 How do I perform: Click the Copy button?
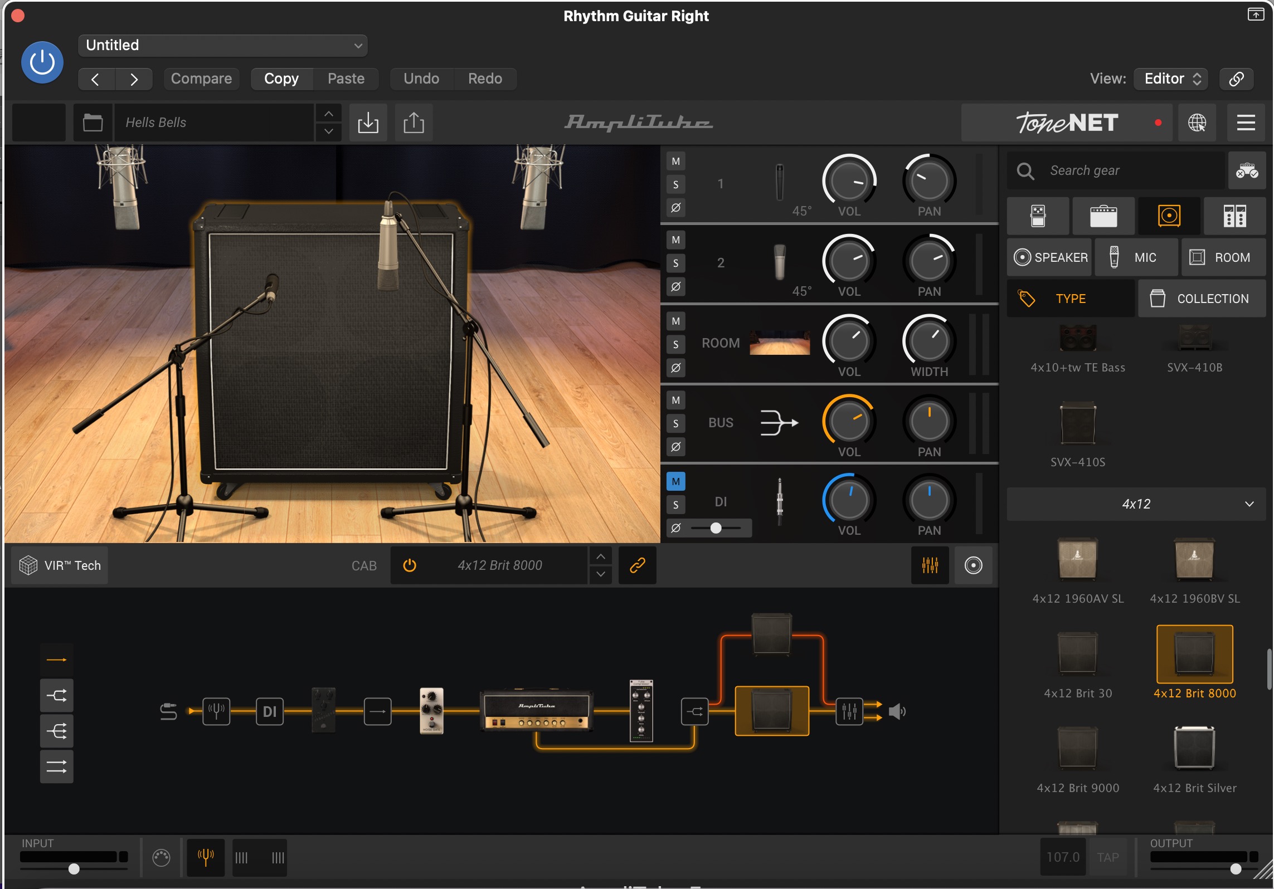coord(281,79)
